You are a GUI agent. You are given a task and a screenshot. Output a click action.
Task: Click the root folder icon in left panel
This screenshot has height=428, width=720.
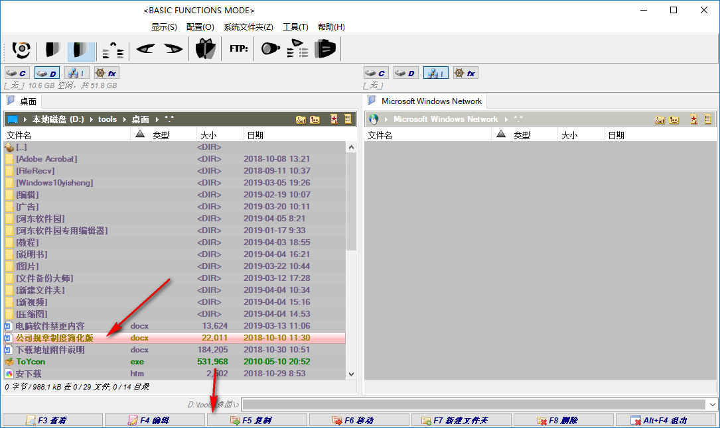coord(301,120)
